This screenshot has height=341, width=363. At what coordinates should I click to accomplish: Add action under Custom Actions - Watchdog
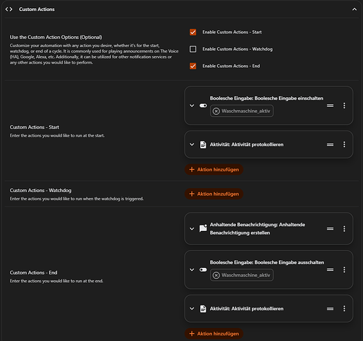tap(214, 194)
